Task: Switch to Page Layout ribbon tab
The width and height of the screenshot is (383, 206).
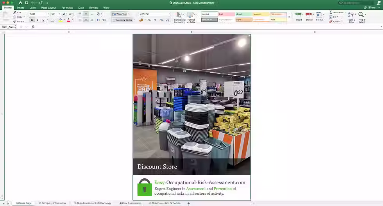Action: (48, 7)
